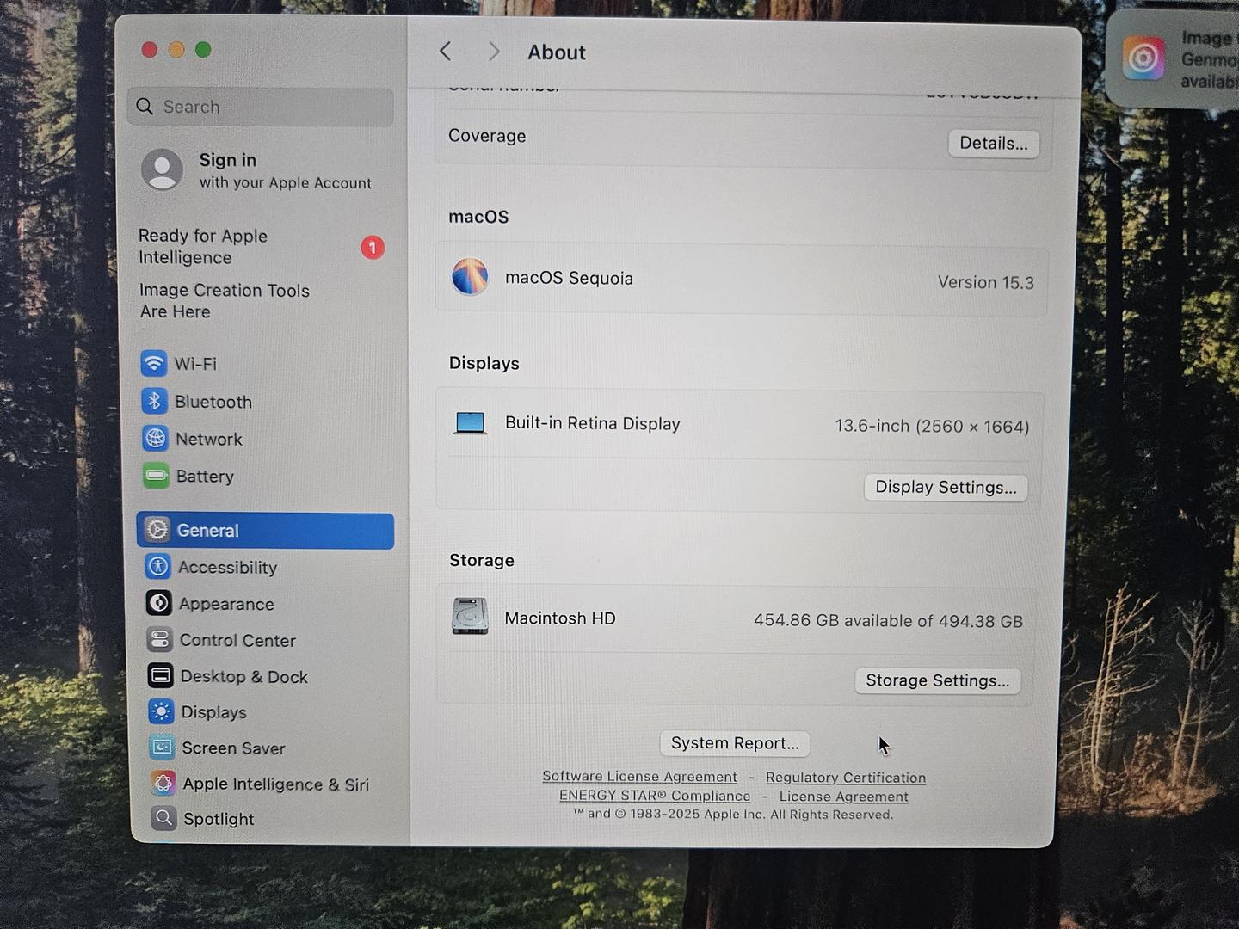Click the magnifying glass in Search field

click(x=145, y=107)
